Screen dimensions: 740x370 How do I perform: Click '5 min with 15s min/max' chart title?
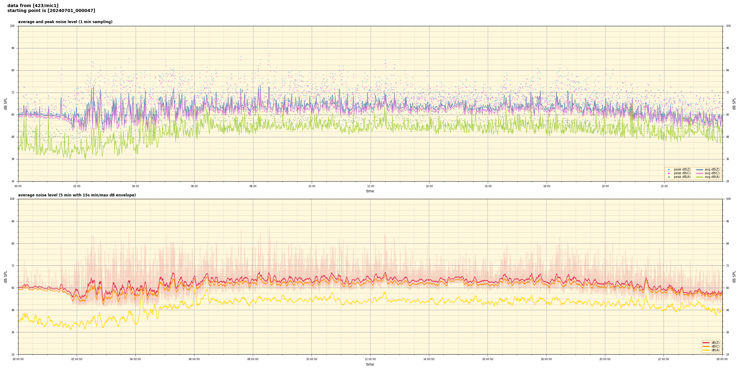coord(77,195)
